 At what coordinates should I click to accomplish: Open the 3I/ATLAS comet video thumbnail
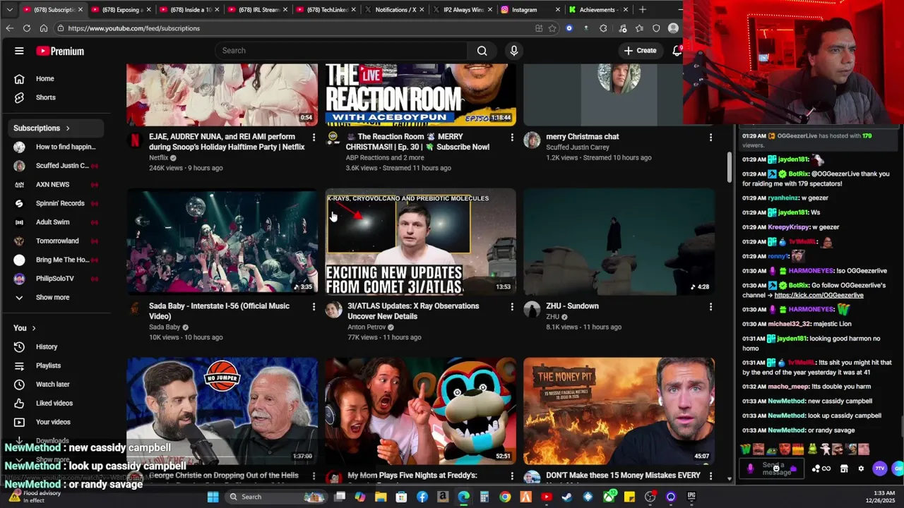point(421,241)
